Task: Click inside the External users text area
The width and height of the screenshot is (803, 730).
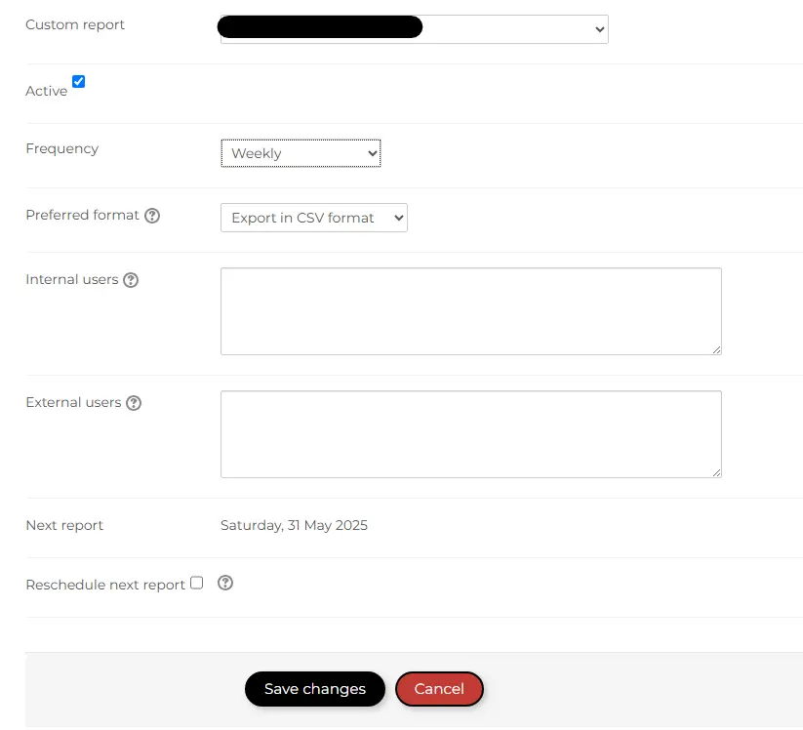Action: pyautogui.click(x=470, y=434)
